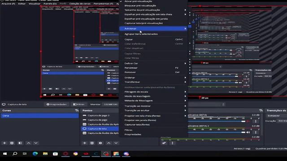Screen dimensions: 287x161
Task: Move scene up in Cenas panel
Action: (x=29, y=143)
